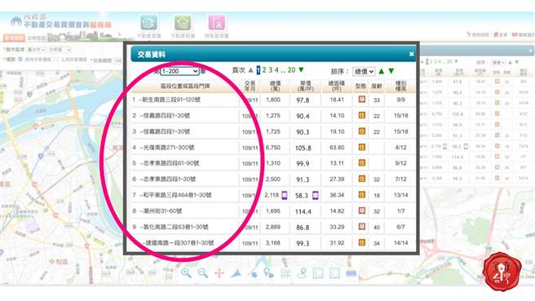Click the 總價(萬) column header
Screen dimensions: 535x301
coord(275,86)
